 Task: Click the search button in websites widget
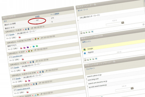(x=132, y=88)
